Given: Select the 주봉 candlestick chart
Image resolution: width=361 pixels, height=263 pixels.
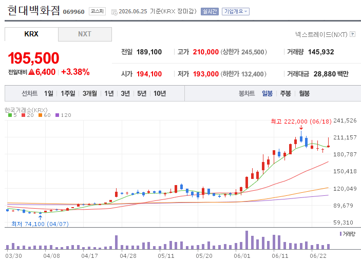Looking at the screenshot, I should [286, 93].
